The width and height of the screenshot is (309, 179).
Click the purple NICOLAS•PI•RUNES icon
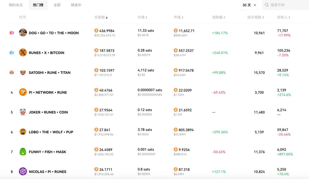click(23, 171)
